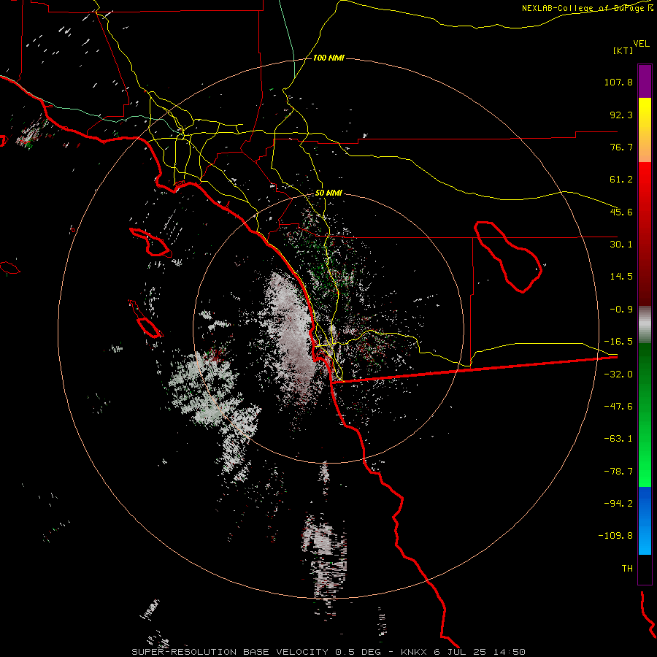The height and width of the screenshot is (657, 657).
Task: Click the -16.5 value on the velocity scale
Action: point(618,342)
